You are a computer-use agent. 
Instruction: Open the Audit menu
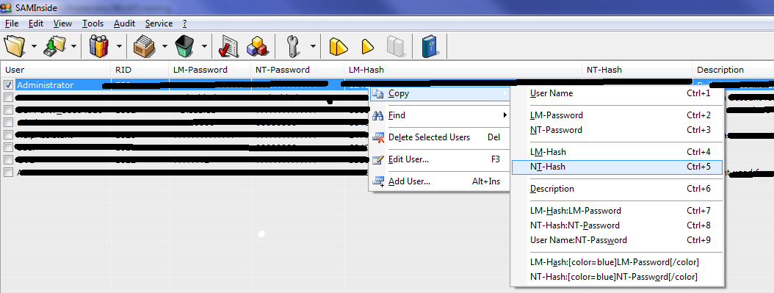(x=124, y=23)
